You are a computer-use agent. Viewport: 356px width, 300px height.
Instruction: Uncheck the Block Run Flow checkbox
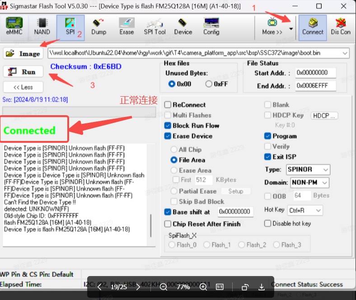168,126
